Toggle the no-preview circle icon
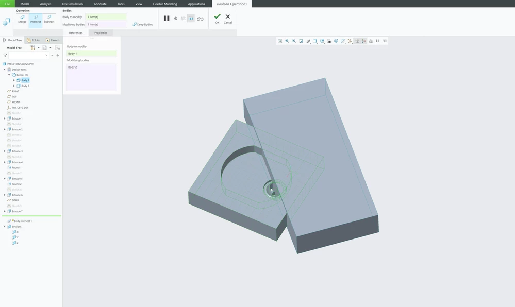The image size is (515, 307). [x=176, y=19]
